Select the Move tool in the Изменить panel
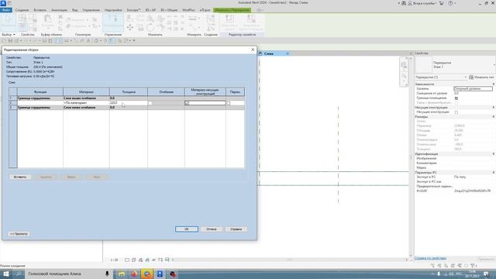 click(x=129, y=28)
